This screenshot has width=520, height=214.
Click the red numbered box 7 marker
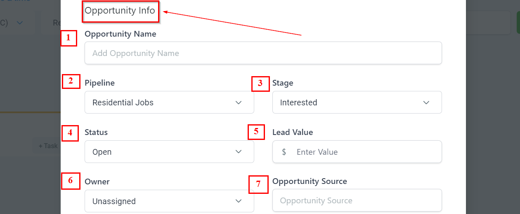pos(258,184)
